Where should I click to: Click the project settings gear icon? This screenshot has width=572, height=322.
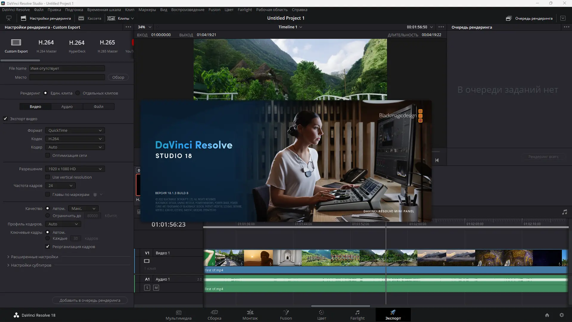click(x=562, y=315)
